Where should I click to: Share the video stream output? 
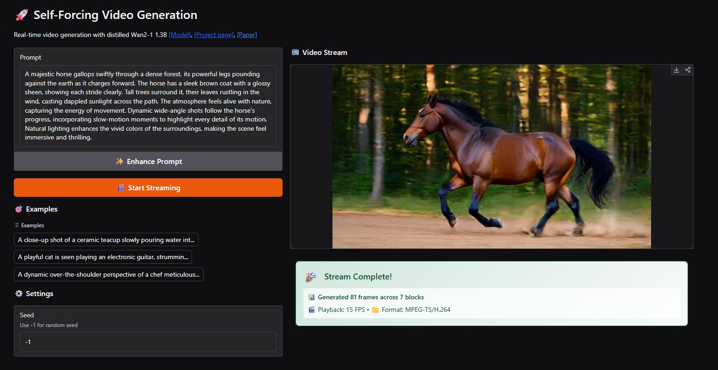coord(688,70)
